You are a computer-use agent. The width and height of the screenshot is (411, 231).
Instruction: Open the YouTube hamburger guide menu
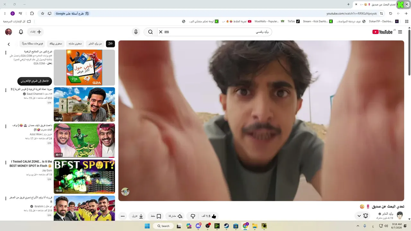400,32
